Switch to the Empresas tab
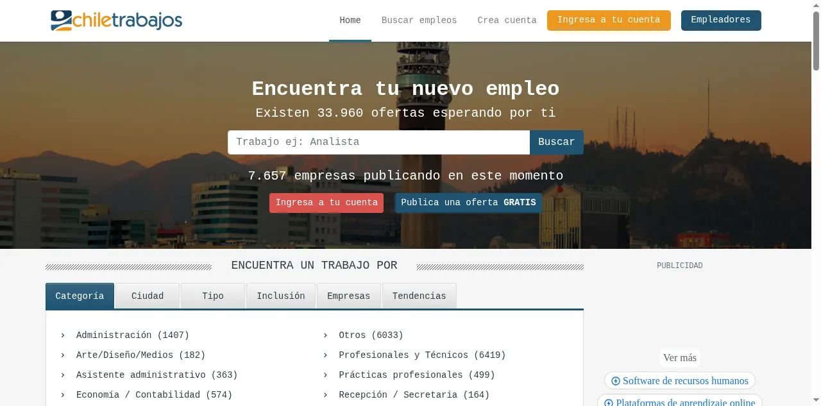 click(x=349, y=296)
